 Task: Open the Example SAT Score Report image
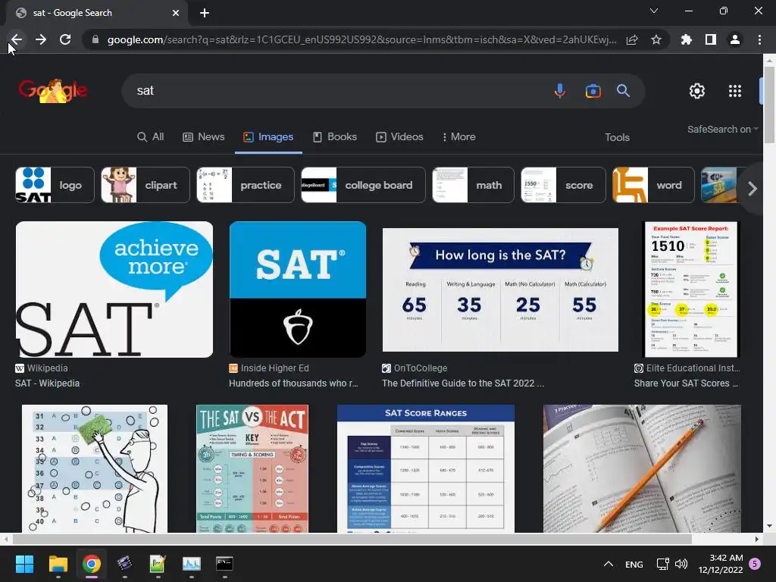click(x=690, y=289)
